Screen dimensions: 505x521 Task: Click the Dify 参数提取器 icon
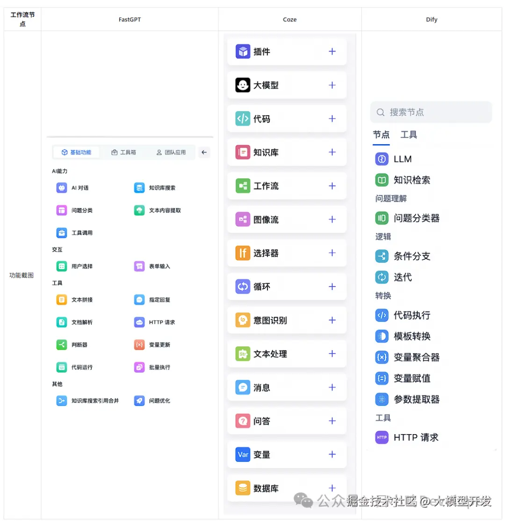point(382,400)
